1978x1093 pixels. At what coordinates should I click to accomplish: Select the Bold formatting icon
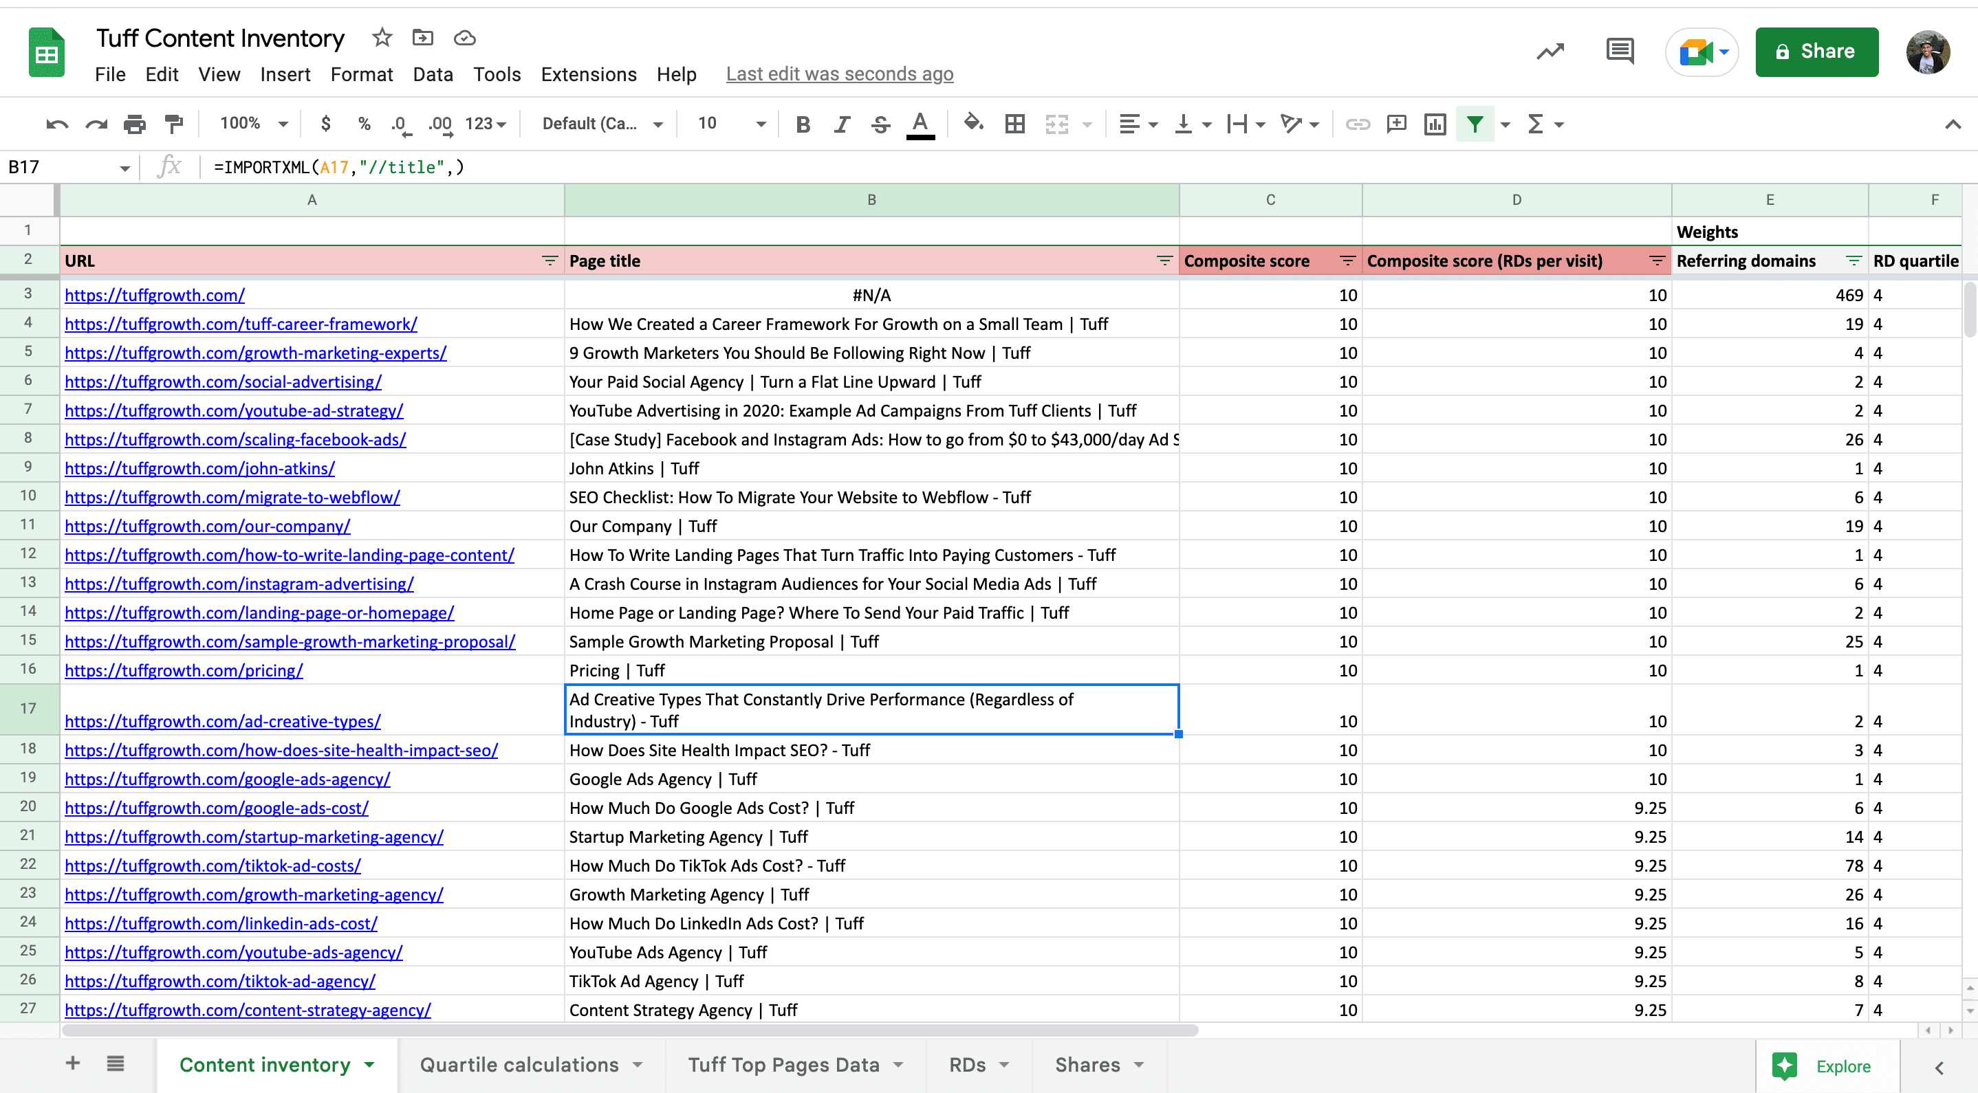(x=803, y=124)
